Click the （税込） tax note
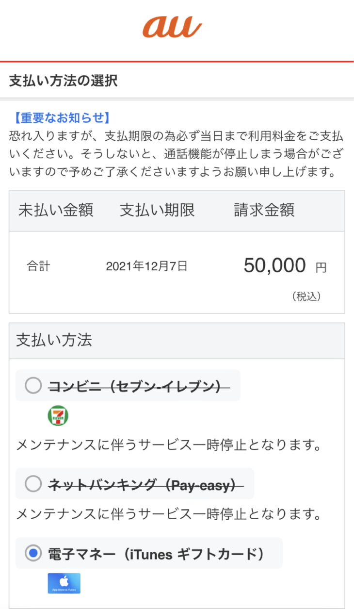The width and height of the screenshot is (354, 609). pyautogui.click(x=306, y=296)
